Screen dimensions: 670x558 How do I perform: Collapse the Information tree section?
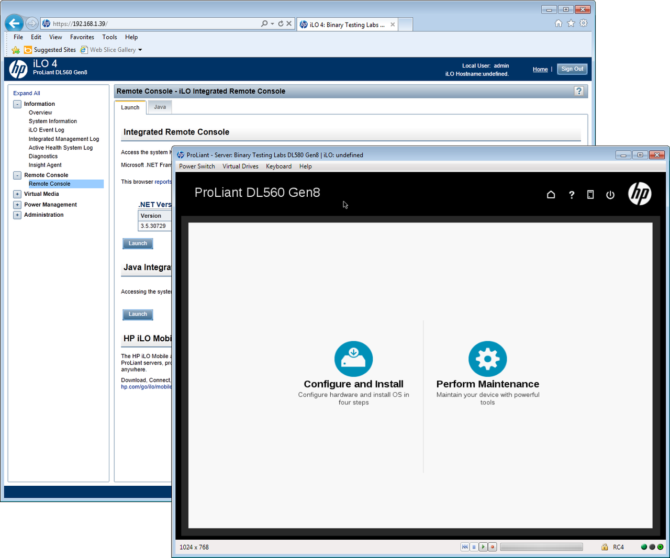(17, 104)
